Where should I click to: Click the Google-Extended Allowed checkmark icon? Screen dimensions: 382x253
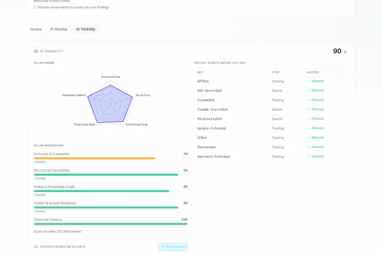(308, 128)
